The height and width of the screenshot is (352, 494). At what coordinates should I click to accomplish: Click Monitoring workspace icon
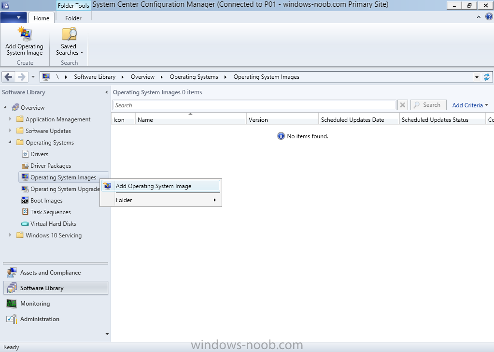coord(12,304)
